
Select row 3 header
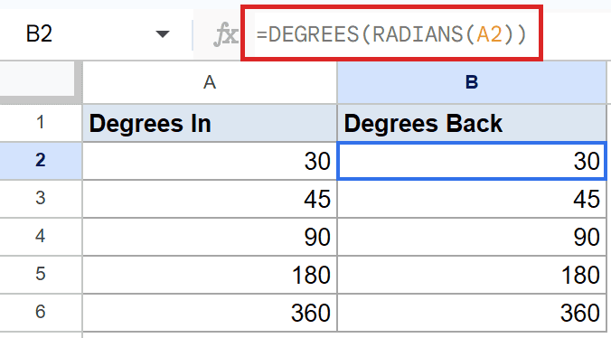(41, 198)
